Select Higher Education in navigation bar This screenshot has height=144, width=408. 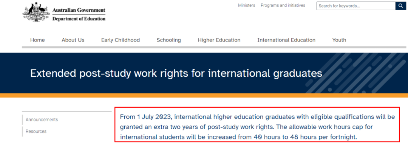pyautogui.click(x=219, y=40)
